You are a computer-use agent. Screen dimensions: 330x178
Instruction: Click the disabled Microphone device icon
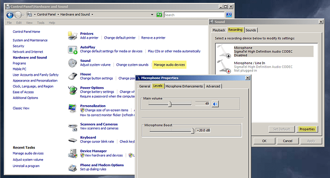pyautogui.click(x=224, y=51)
